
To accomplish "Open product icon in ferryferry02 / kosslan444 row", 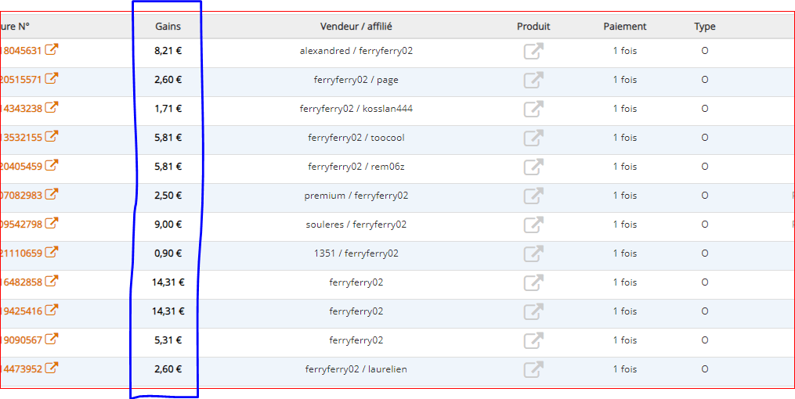I will 533,109.
